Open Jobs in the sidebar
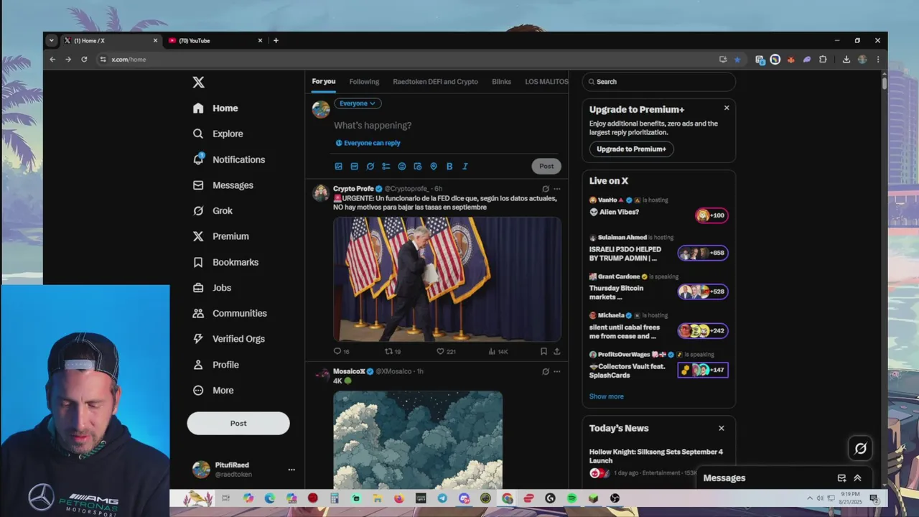Screen dimensions: 919x517 213,288
